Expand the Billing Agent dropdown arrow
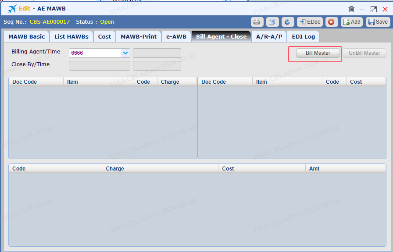 click(x=125, y=53)
